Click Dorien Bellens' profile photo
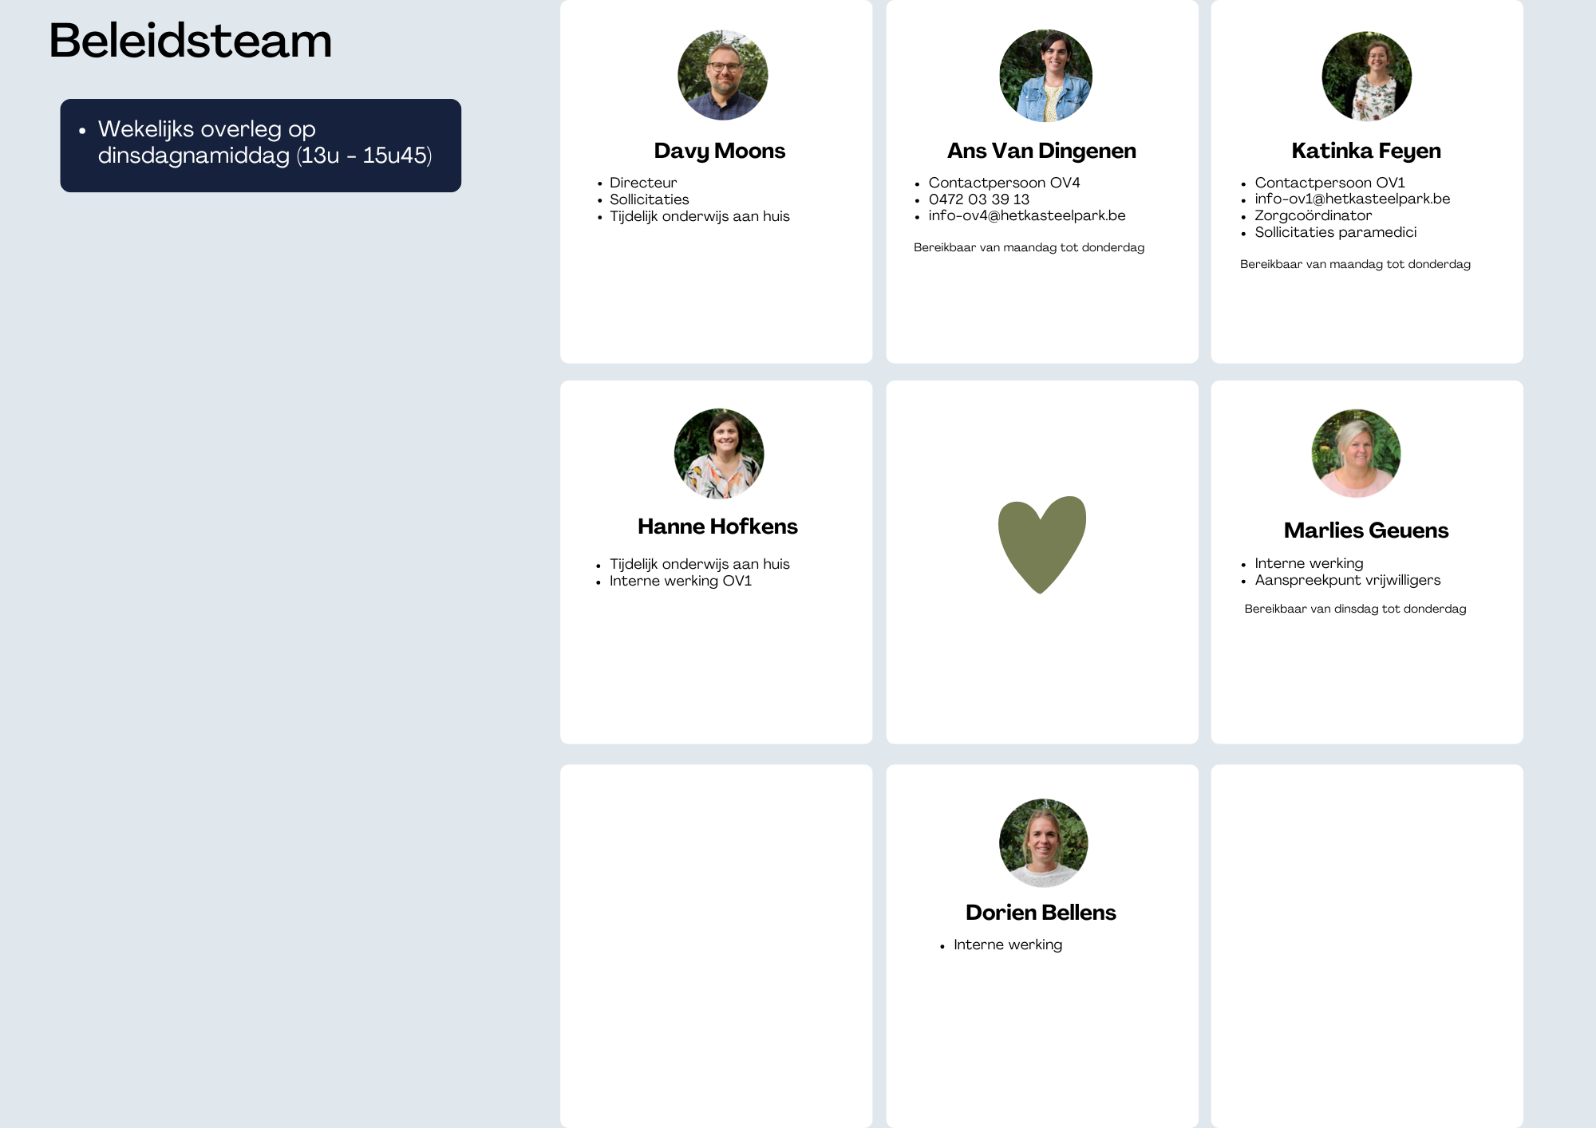Viewport: 1596px width, 1128px height. [x=1043, y=842]
